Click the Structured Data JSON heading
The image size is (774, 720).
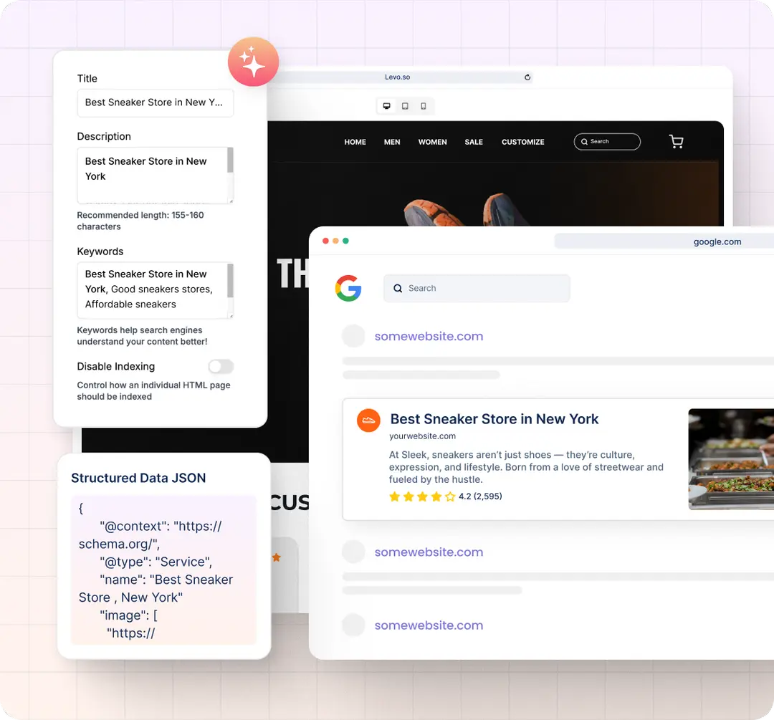[138, 478]
